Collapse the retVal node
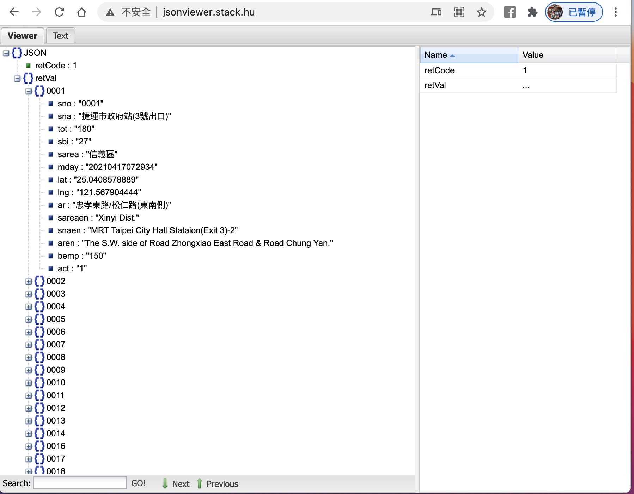The height and width of the screenshot is (494, 634). 17,79
